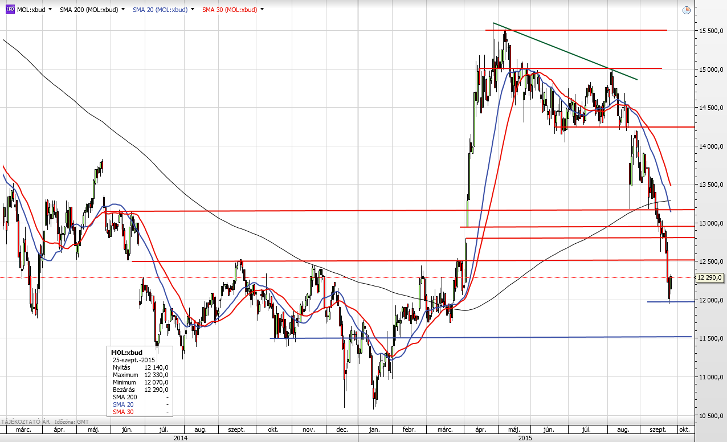
Task: Select the blue horizontal line at 11 500
Action: (481, 337)
